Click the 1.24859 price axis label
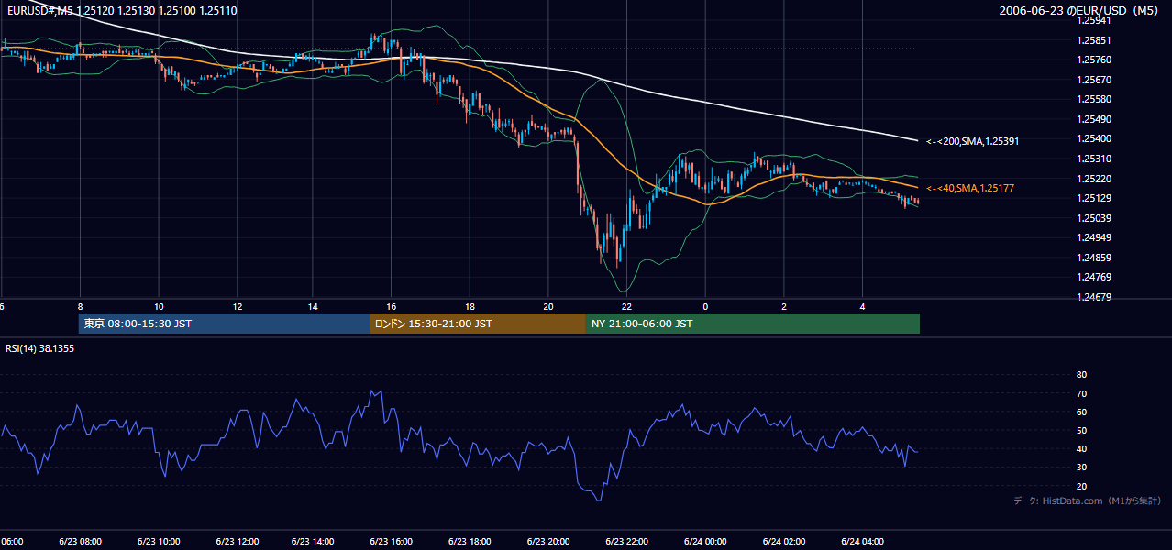Image resolution: width=1172 pixels, height=550 pixels. click(1094, 258)
